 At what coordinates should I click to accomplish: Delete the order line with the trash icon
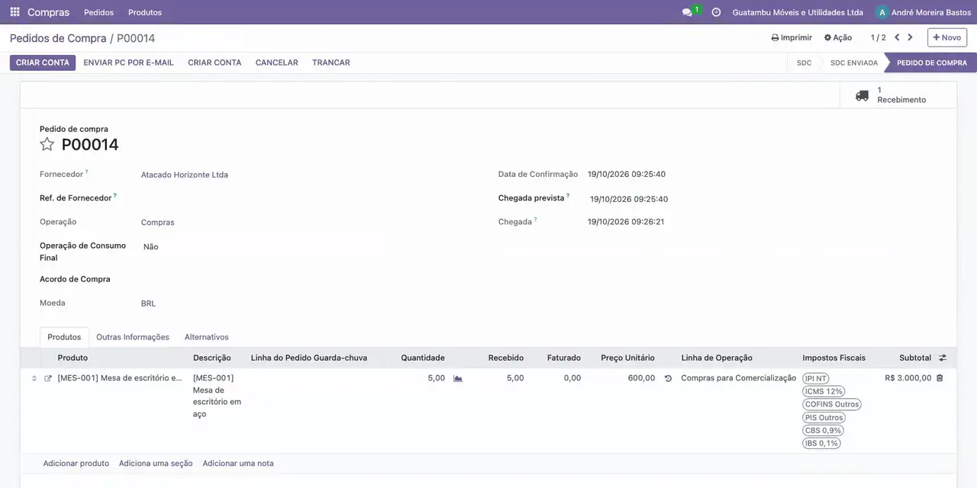940,378
